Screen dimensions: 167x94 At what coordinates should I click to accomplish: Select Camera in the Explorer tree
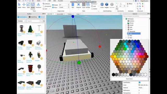click(132, 21)
